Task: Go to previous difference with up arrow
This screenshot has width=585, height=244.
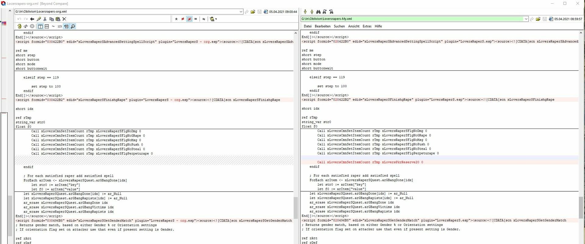Action: pos(312,12)
